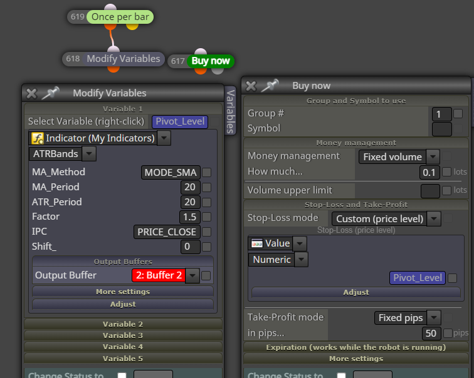The height and width of the screenshot is (378, 474).
Task: Expand the Variable 3 section
Action: tap(123, 335)
